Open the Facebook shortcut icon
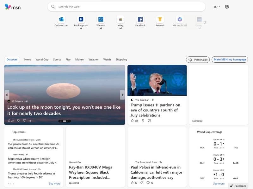Screen dimensions: 253x189 [x=140, y=20]
